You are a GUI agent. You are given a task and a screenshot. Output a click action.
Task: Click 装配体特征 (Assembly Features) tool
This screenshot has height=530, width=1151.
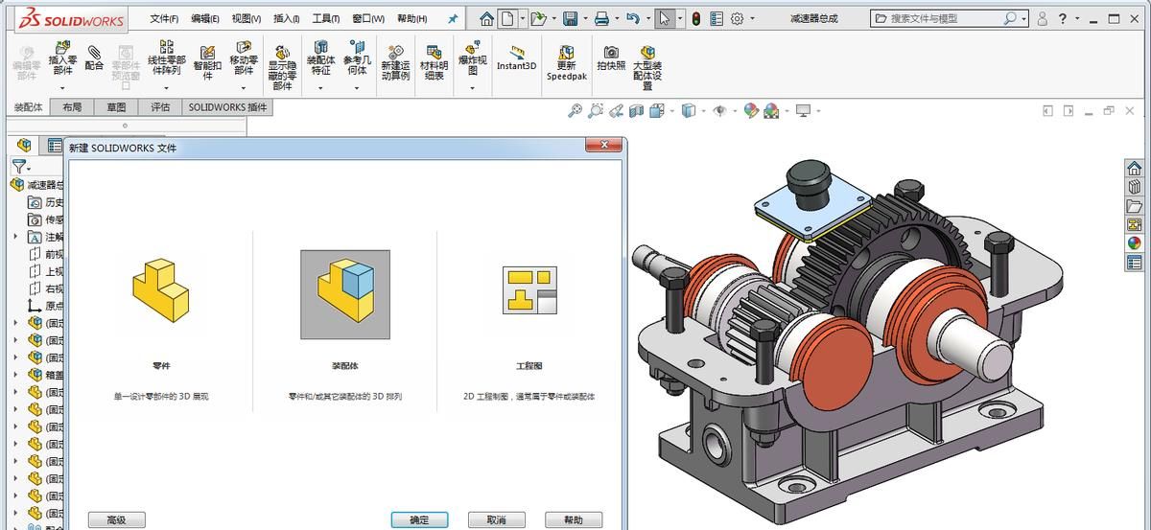pyautogui.click(x=320, y=59)
